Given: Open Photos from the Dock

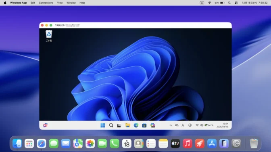Looking at the screenshot, I should pyautogui.click(x=90, y=144).
